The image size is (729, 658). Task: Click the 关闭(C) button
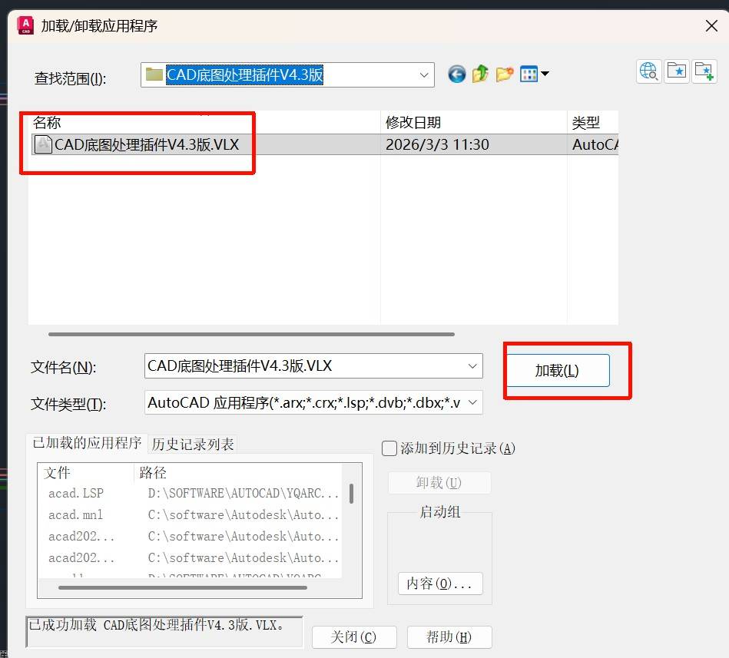tap(353, 637)
